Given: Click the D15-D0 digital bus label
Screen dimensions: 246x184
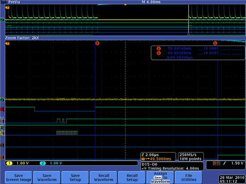Looking at the screenshot, I should pos(149,164).
